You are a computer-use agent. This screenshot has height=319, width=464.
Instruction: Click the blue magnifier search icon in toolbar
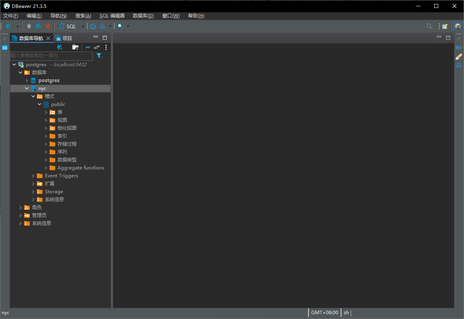click(120, 26)
